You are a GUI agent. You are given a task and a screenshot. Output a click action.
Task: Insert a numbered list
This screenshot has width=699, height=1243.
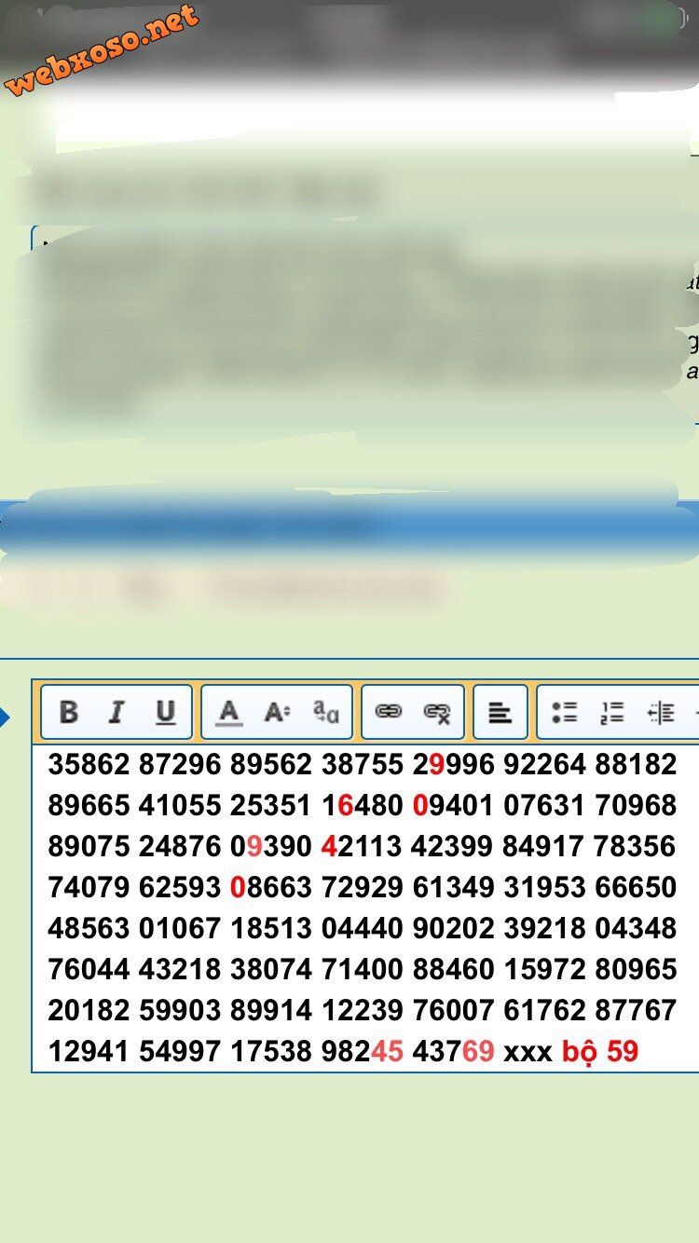[612, 713]
